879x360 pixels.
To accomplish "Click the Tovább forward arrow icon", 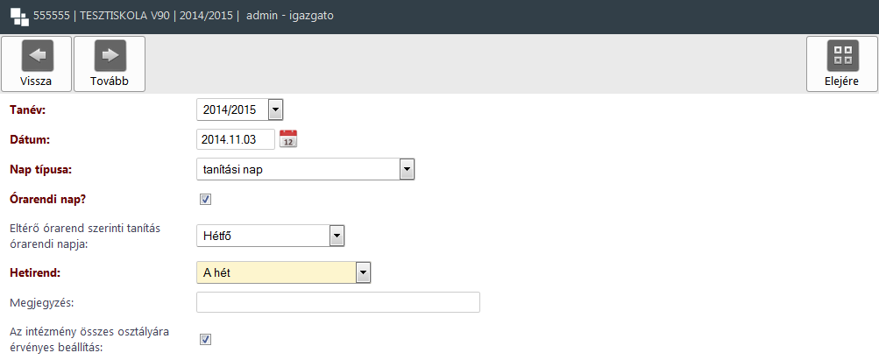I will pyautogui.click(x=110, y=55).
